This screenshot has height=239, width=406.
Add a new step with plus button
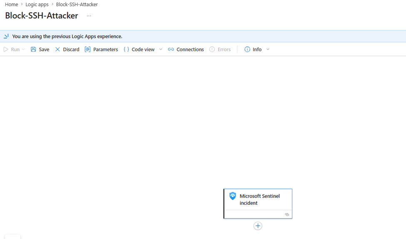coord(258,226)
